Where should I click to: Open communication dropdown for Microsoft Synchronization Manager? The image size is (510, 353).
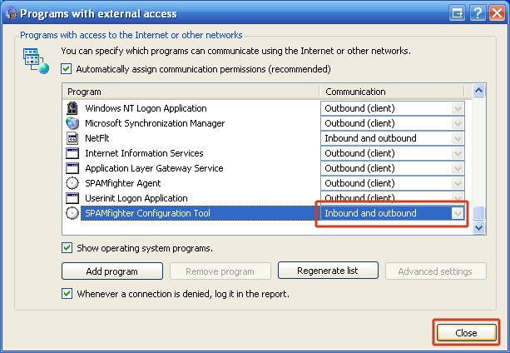458,123
